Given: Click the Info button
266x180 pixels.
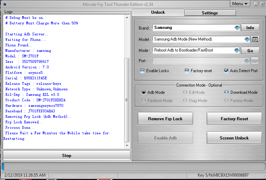Looking at the screenshot, I should pyautogui.click(x=250, y=28).
